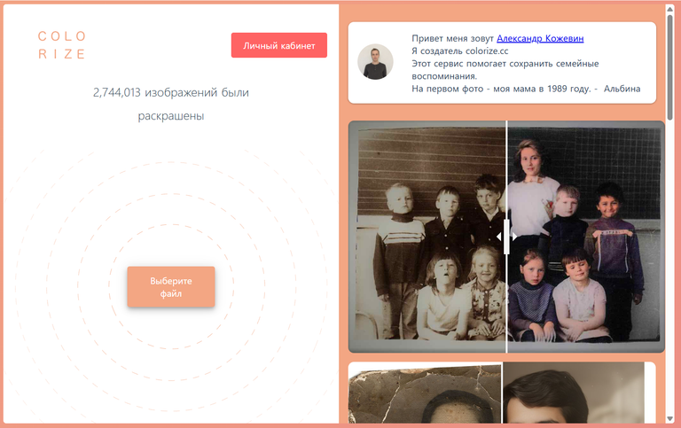This screenshot has width=681, height=428.
Task: Click the colorized half of class photo
Action: 586,237
